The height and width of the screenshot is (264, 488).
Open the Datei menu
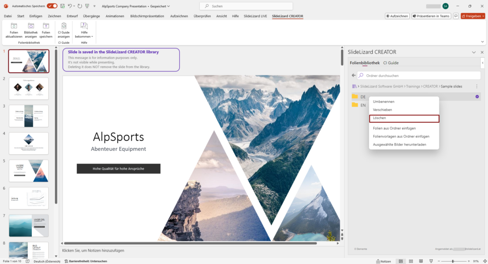click(x=8, y=16)
